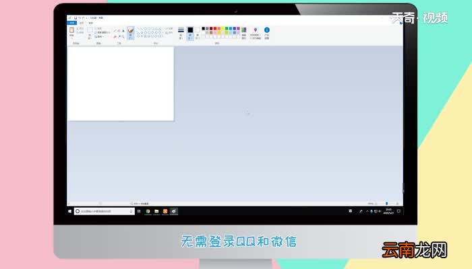Screen dimensions: 472x269
Task: Pick the gray swatch in the palette
Action: (208, 28)
